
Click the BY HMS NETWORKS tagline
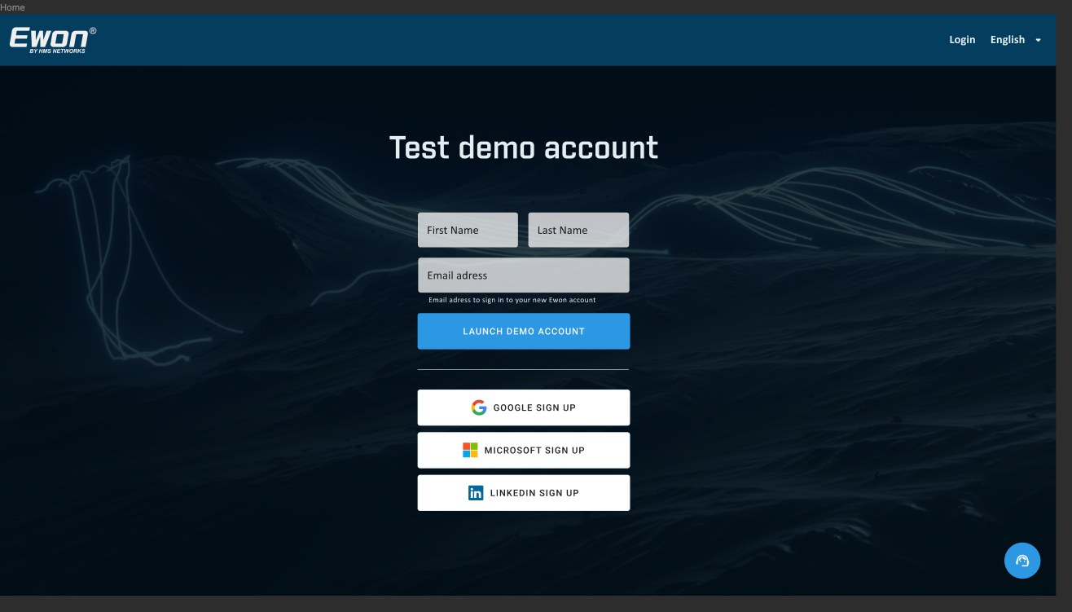(x=57, y=51)
